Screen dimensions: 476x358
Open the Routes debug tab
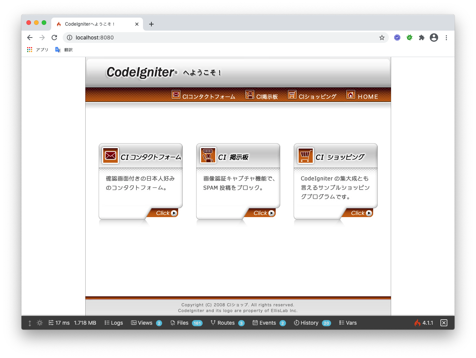(x=227, y=323)
